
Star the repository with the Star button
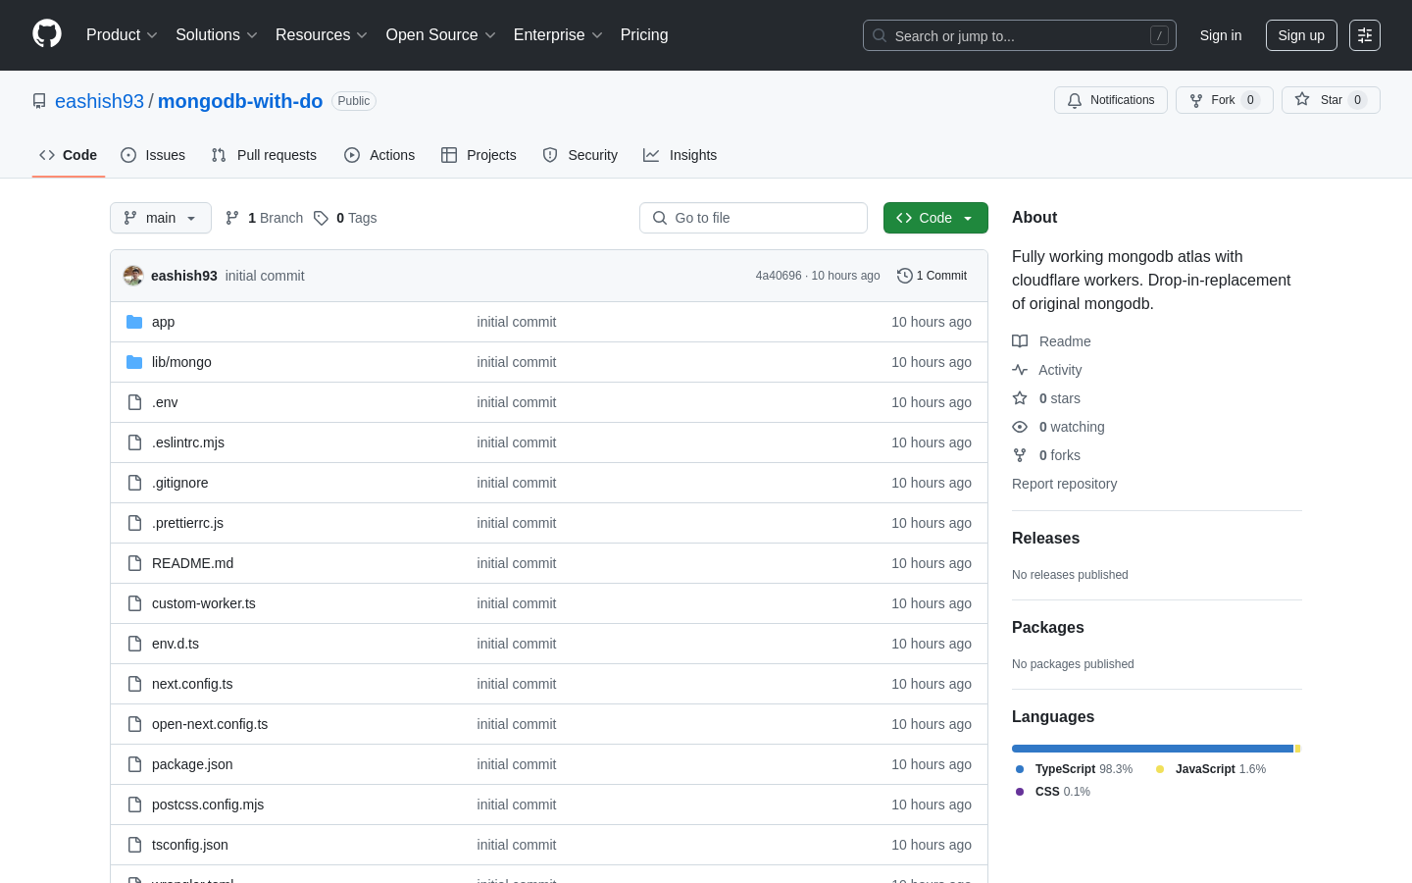tap(1331, 100)
